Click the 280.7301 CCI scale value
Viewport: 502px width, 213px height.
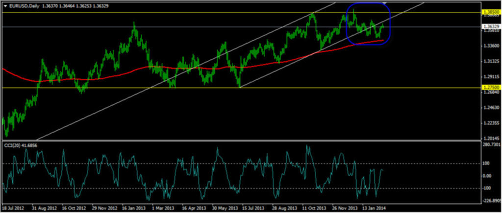click(491, 145)
